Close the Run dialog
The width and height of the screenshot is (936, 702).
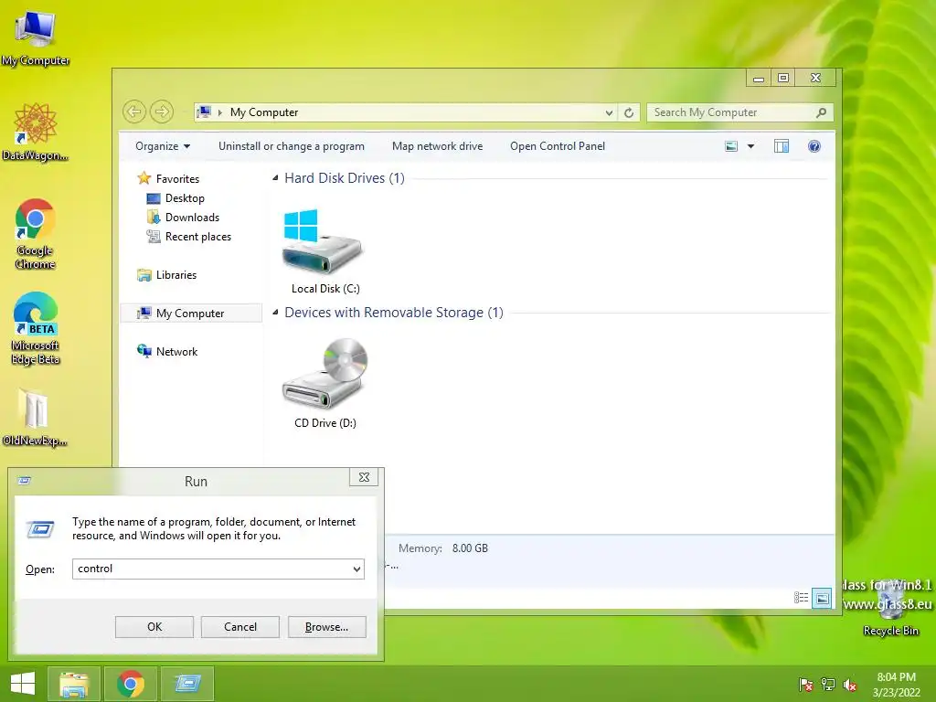364,477
